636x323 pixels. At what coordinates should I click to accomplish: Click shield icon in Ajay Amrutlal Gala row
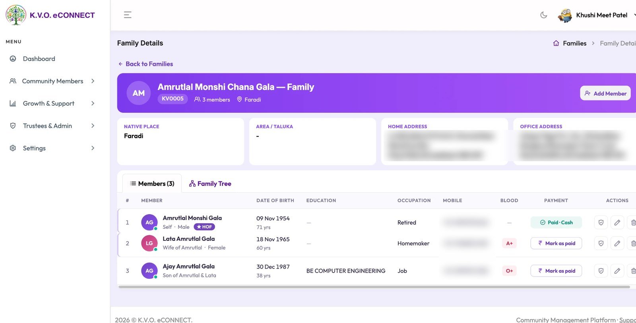[601, 271]
